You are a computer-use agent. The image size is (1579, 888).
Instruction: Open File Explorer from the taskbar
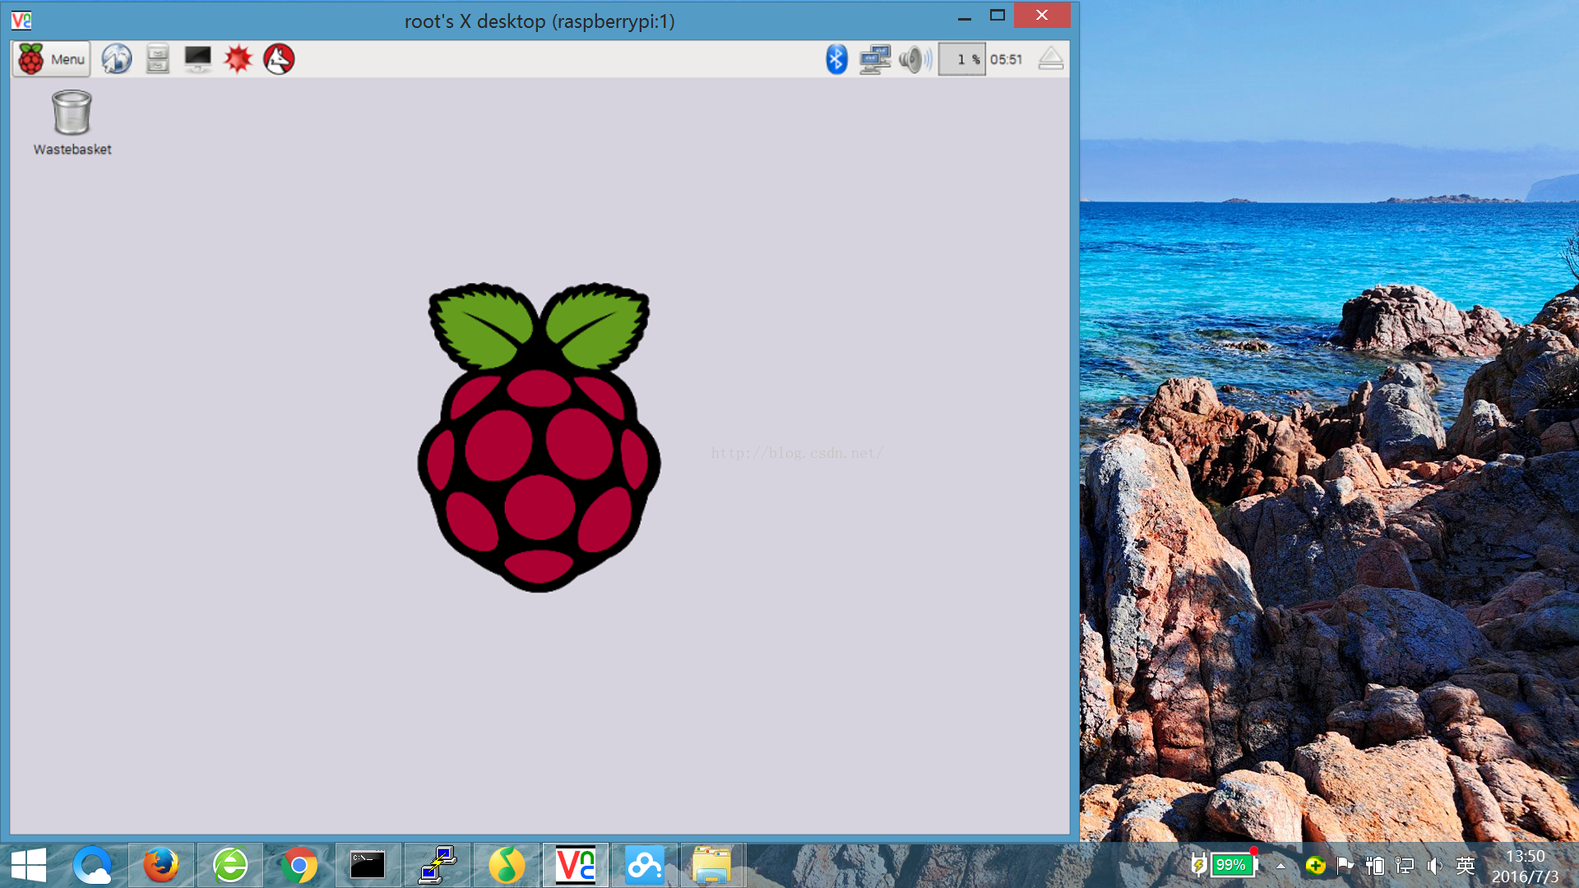pyautogui.click(x=711, y=866)
